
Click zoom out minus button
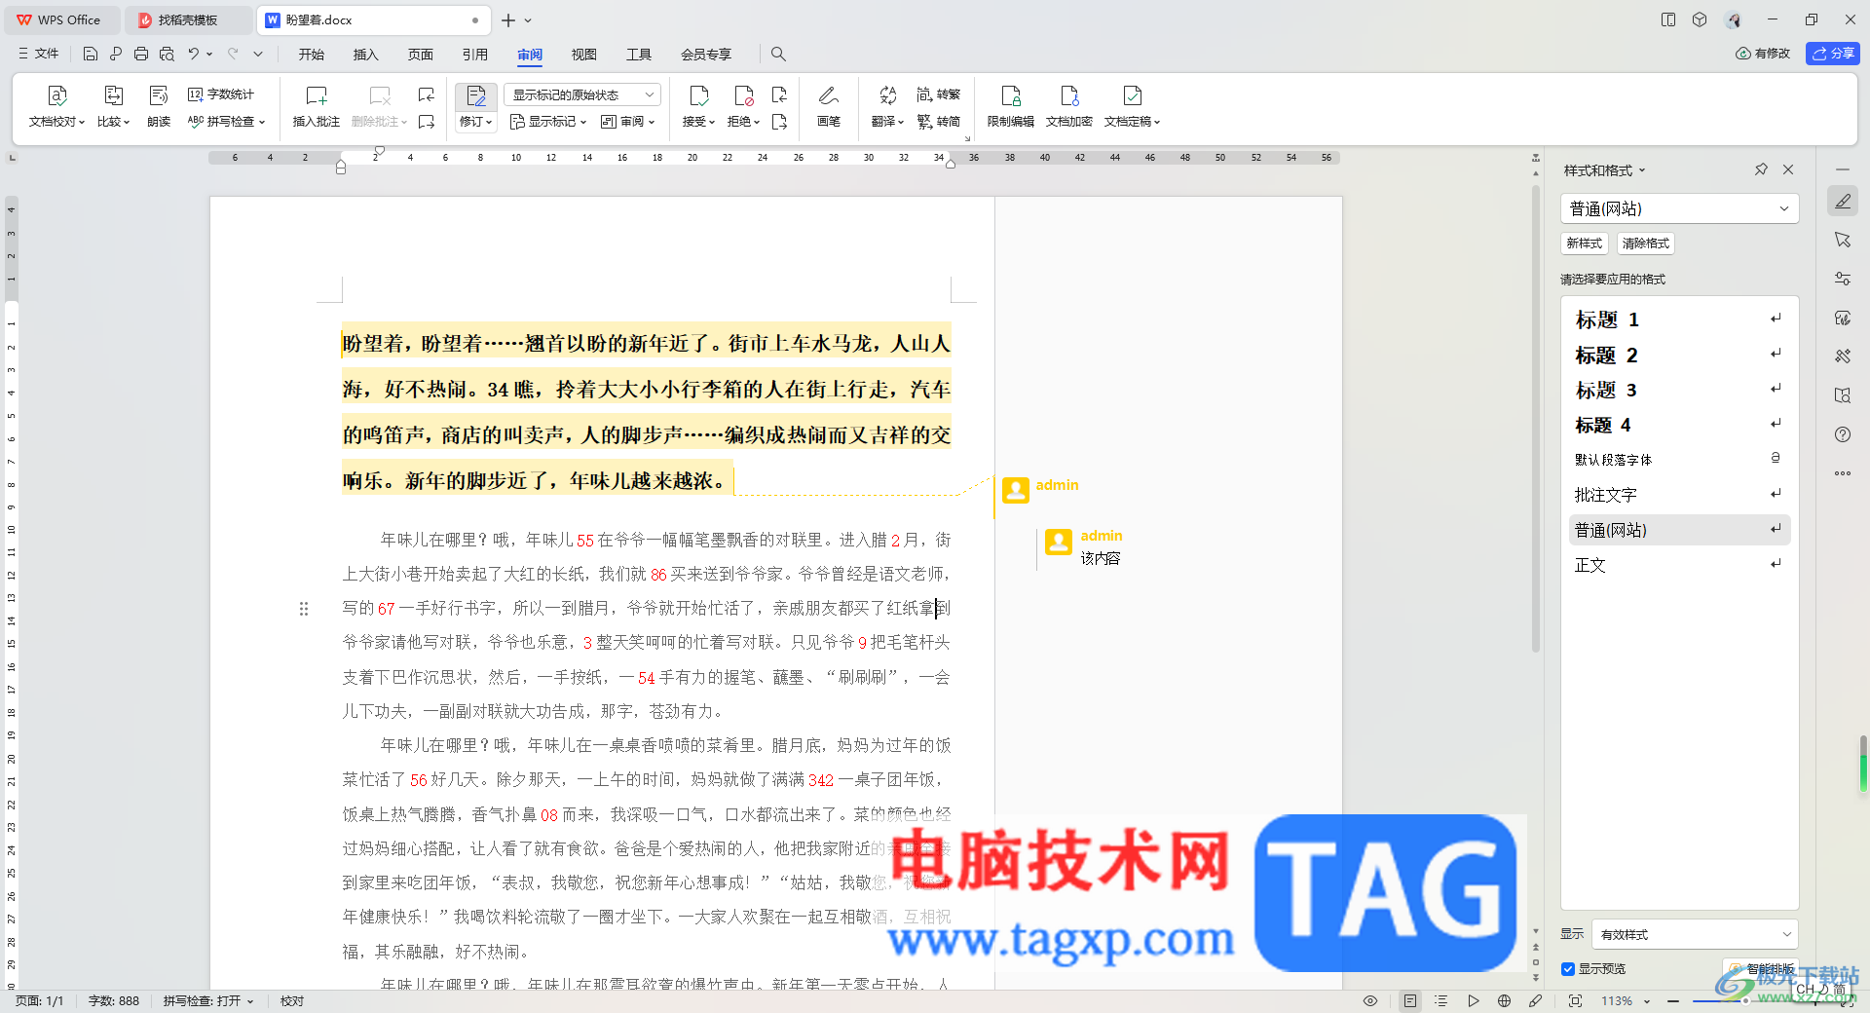(1673, 1000)
